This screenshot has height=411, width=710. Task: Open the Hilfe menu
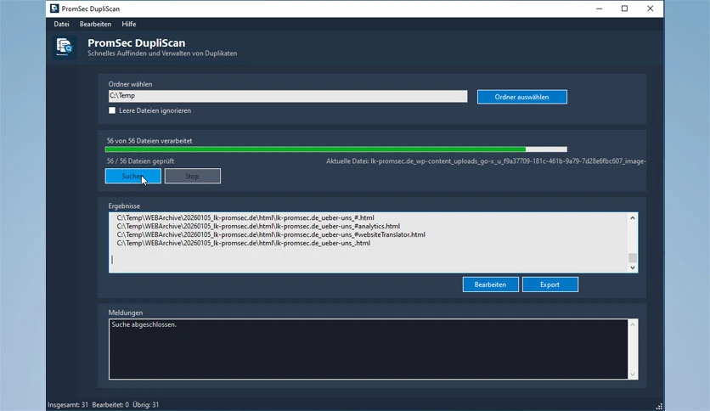128,24
